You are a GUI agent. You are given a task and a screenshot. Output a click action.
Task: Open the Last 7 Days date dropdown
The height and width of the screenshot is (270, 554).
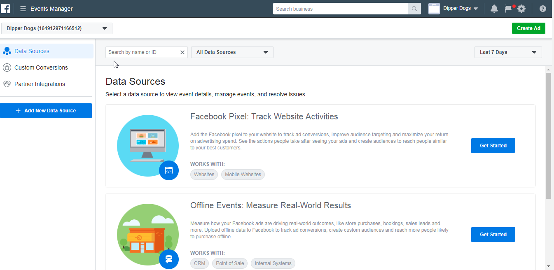tap(508, 52)
